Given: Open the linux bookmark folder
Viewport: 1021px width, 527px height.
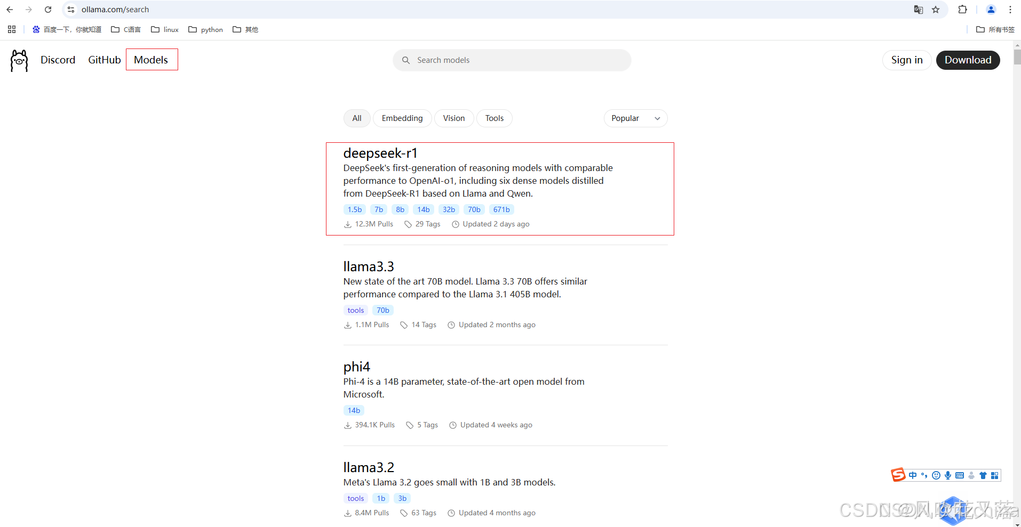Looking at the screenshot, I should pyautogui.click(x=165, y=29).
